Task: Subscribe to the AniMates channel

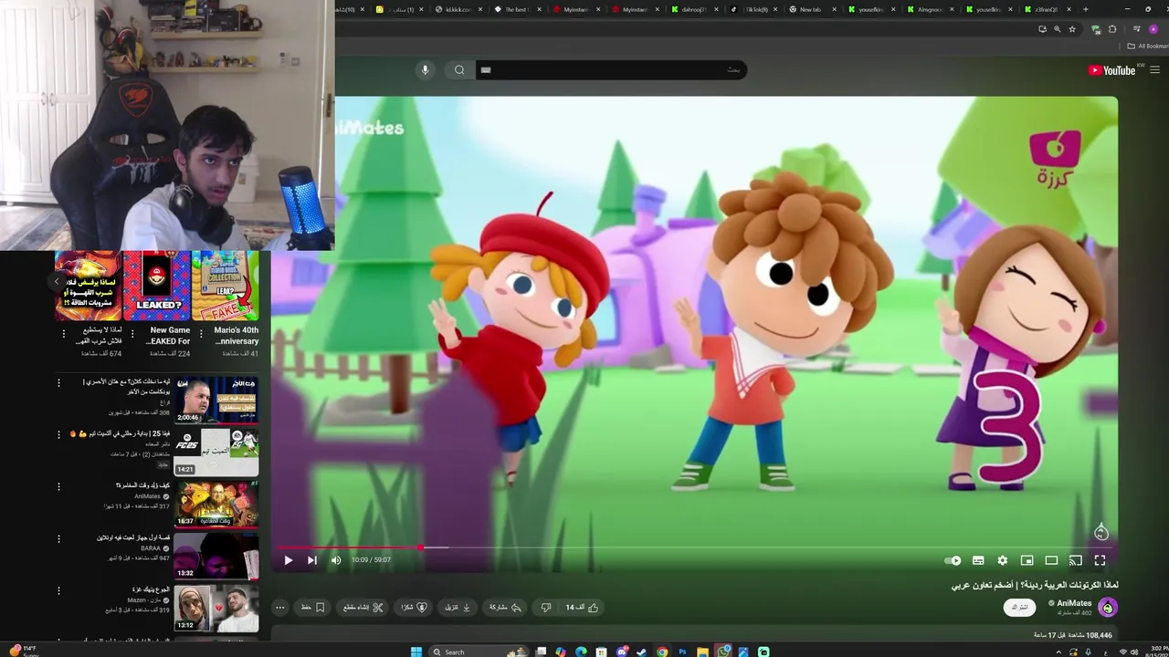Action: point(1019,608)
